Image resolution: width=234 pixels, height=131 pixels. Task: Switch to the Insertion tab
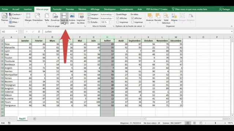[28, 9]
